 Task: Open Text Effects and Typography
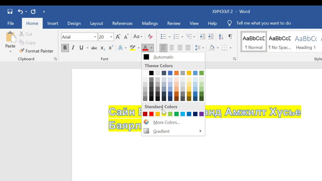click(x=120, y=48)
